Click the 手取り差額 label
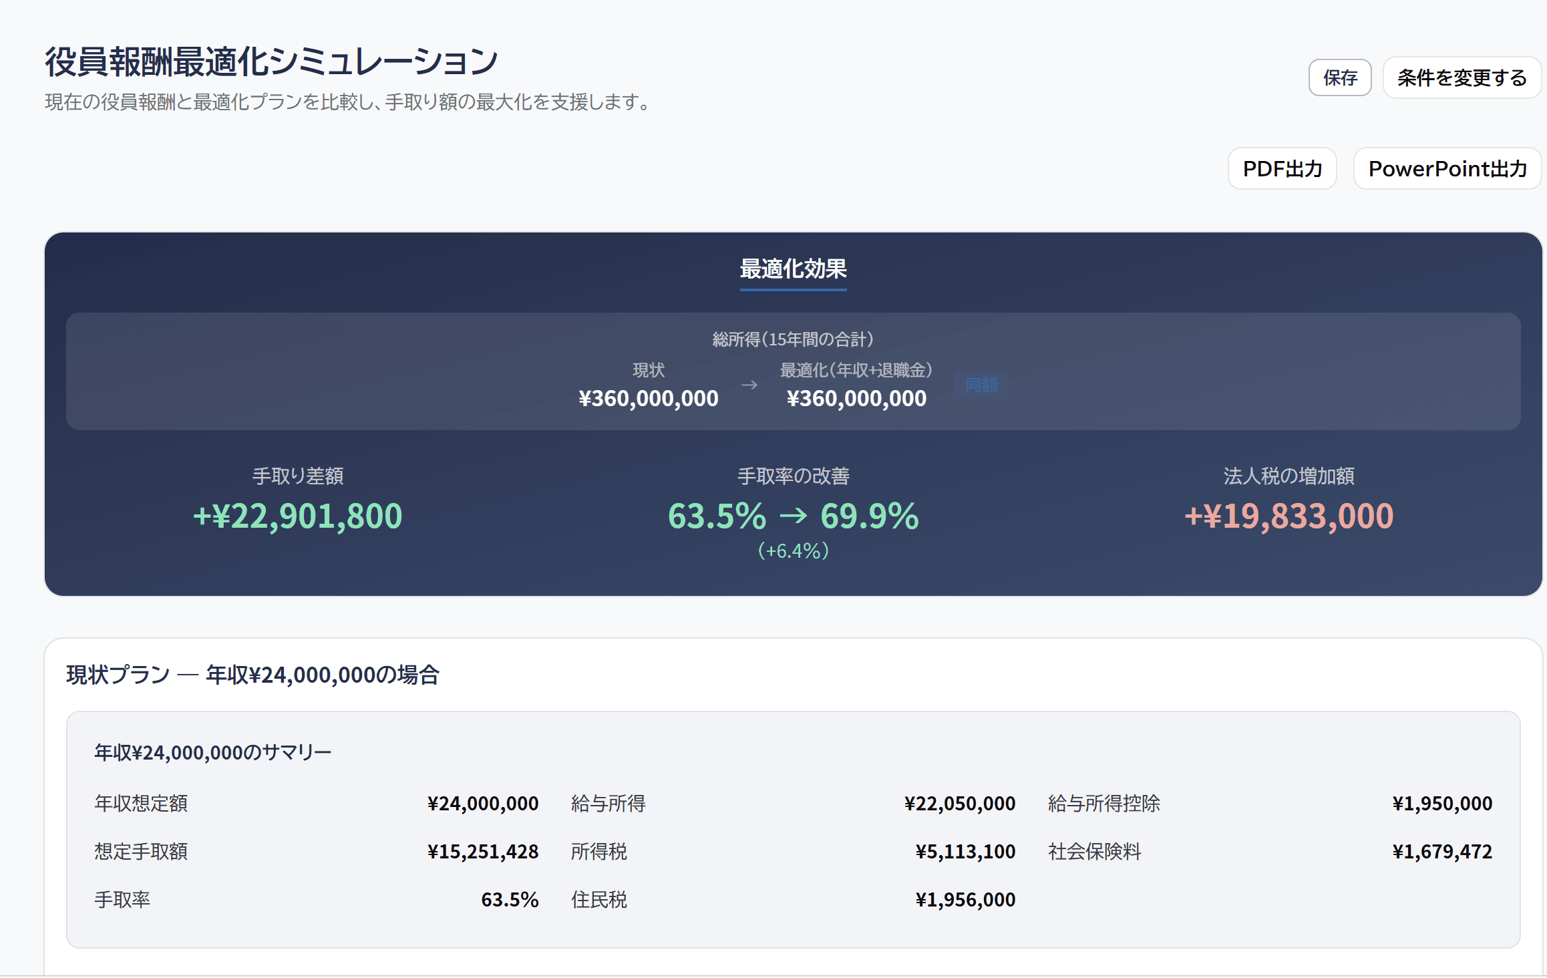Screen dimensions: 1547x978 coord(297,476)
